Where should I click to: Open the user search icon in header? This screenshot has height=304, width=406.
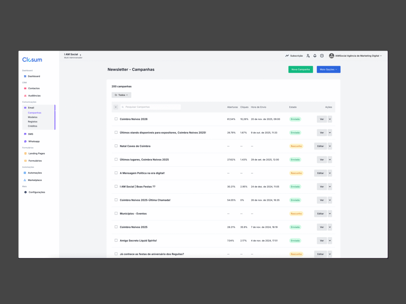pyautogui.click(x=308, y=56)
